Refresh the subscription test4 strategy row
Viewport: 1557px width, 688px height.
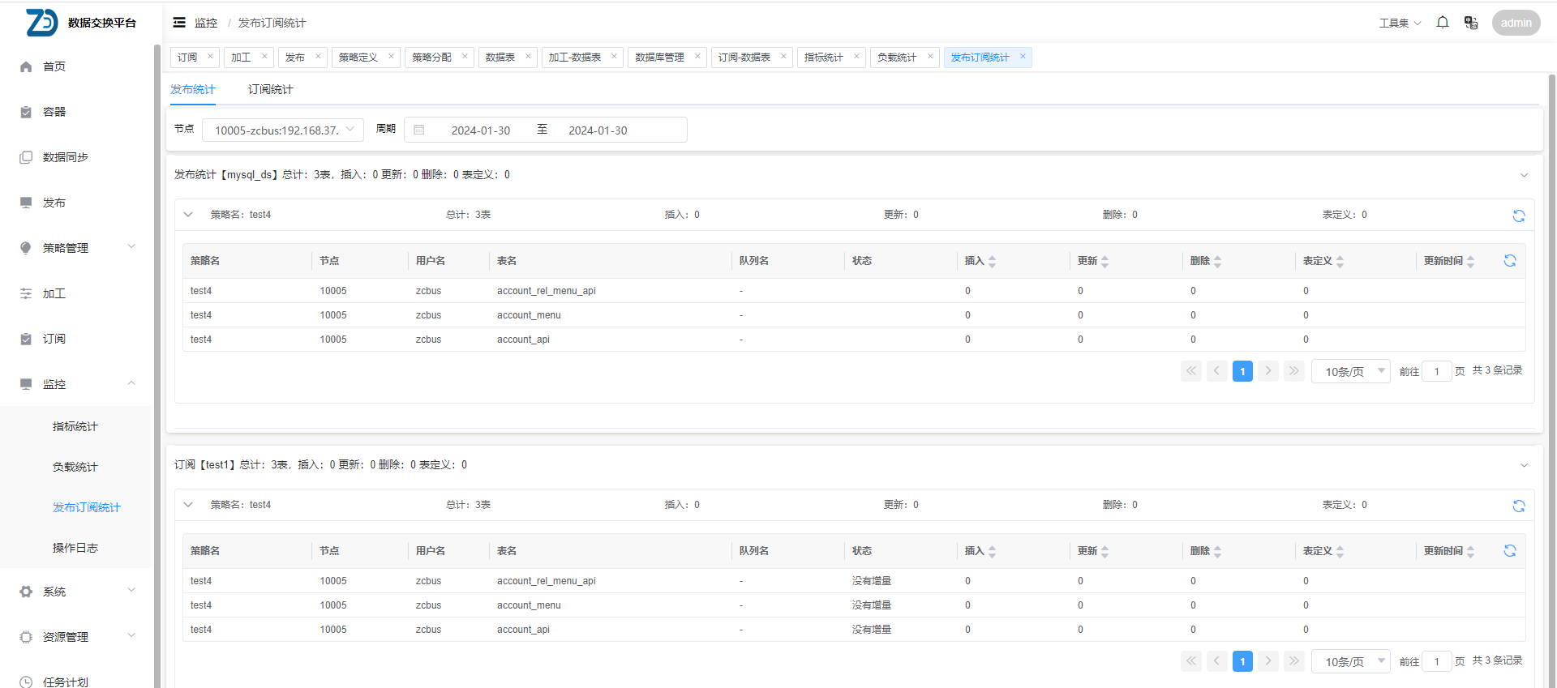(x=1518, y=506)
